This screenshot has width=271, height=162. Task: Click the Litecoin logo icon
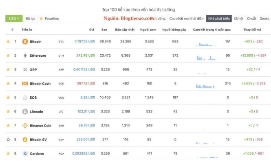click(25, 111)
